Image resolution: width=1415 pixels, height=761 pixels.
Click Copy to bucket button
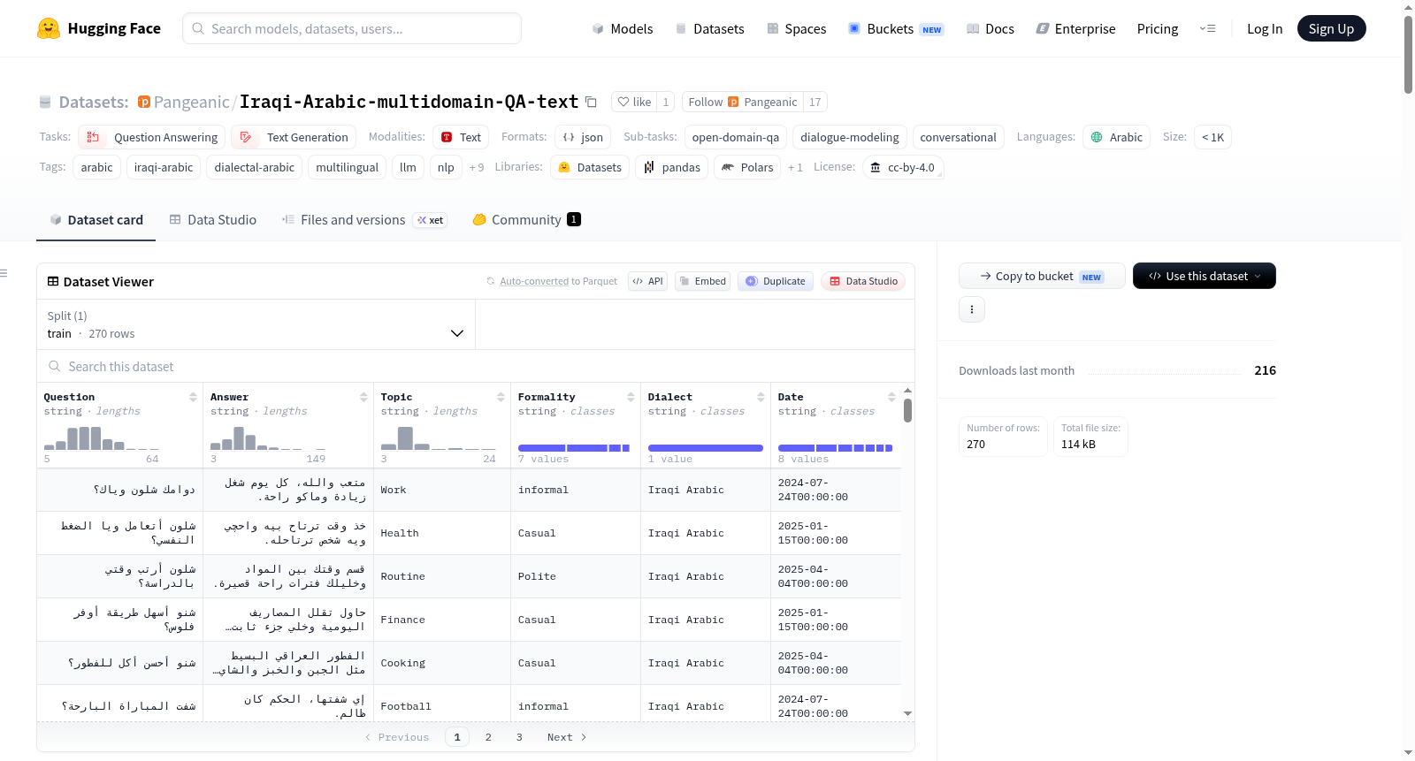pyautogui.click(x=1042, y=276)
